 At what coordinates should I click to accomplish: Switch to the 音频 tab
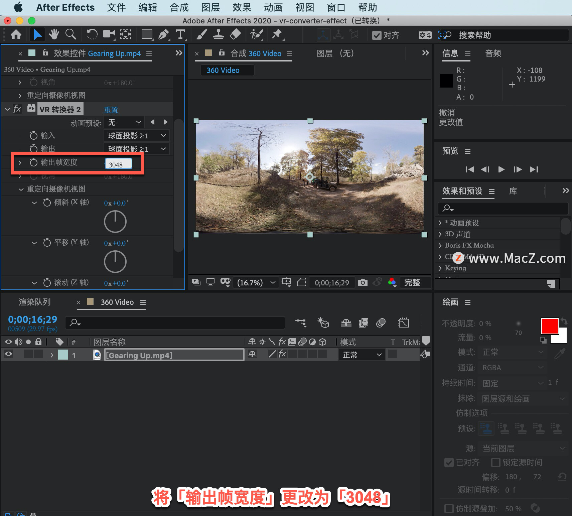493,53
